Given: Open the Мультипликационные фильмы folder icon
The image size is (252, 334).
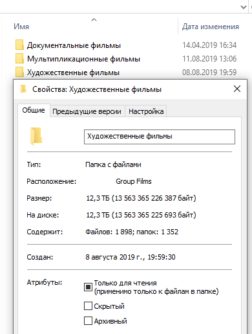Looking at the screenshot, I should tap(19, 58).
